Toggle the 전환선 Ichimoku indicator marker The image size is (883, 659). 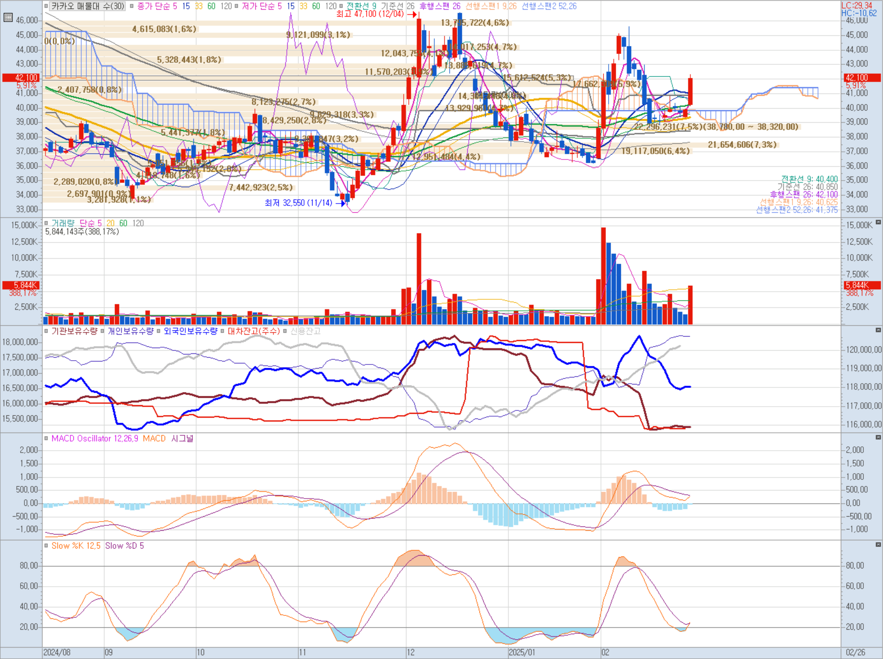pos(341,6)
